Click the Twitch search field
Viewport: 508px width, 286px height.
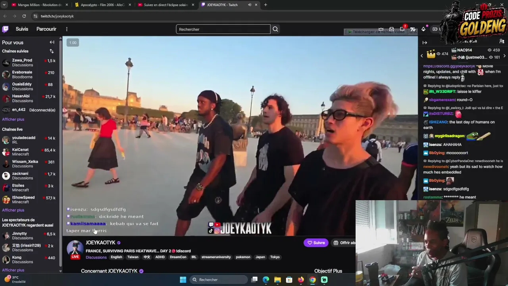(x=223, y=29)
